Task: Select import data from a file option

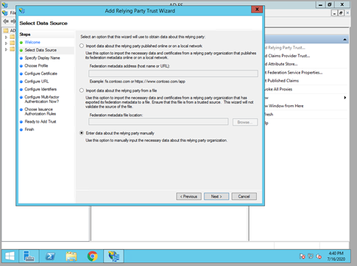Action: click(82, 90)
